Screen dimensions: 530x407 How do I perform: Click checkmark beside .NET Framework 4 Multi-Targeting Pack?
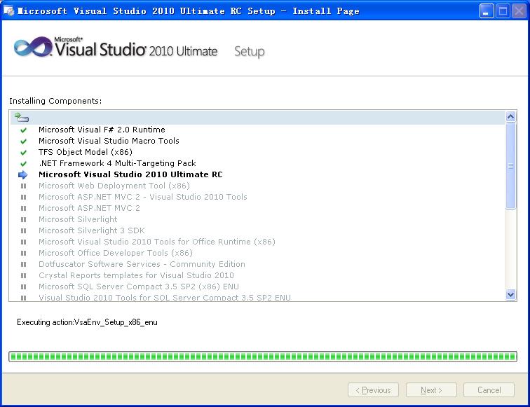point(23,163)
